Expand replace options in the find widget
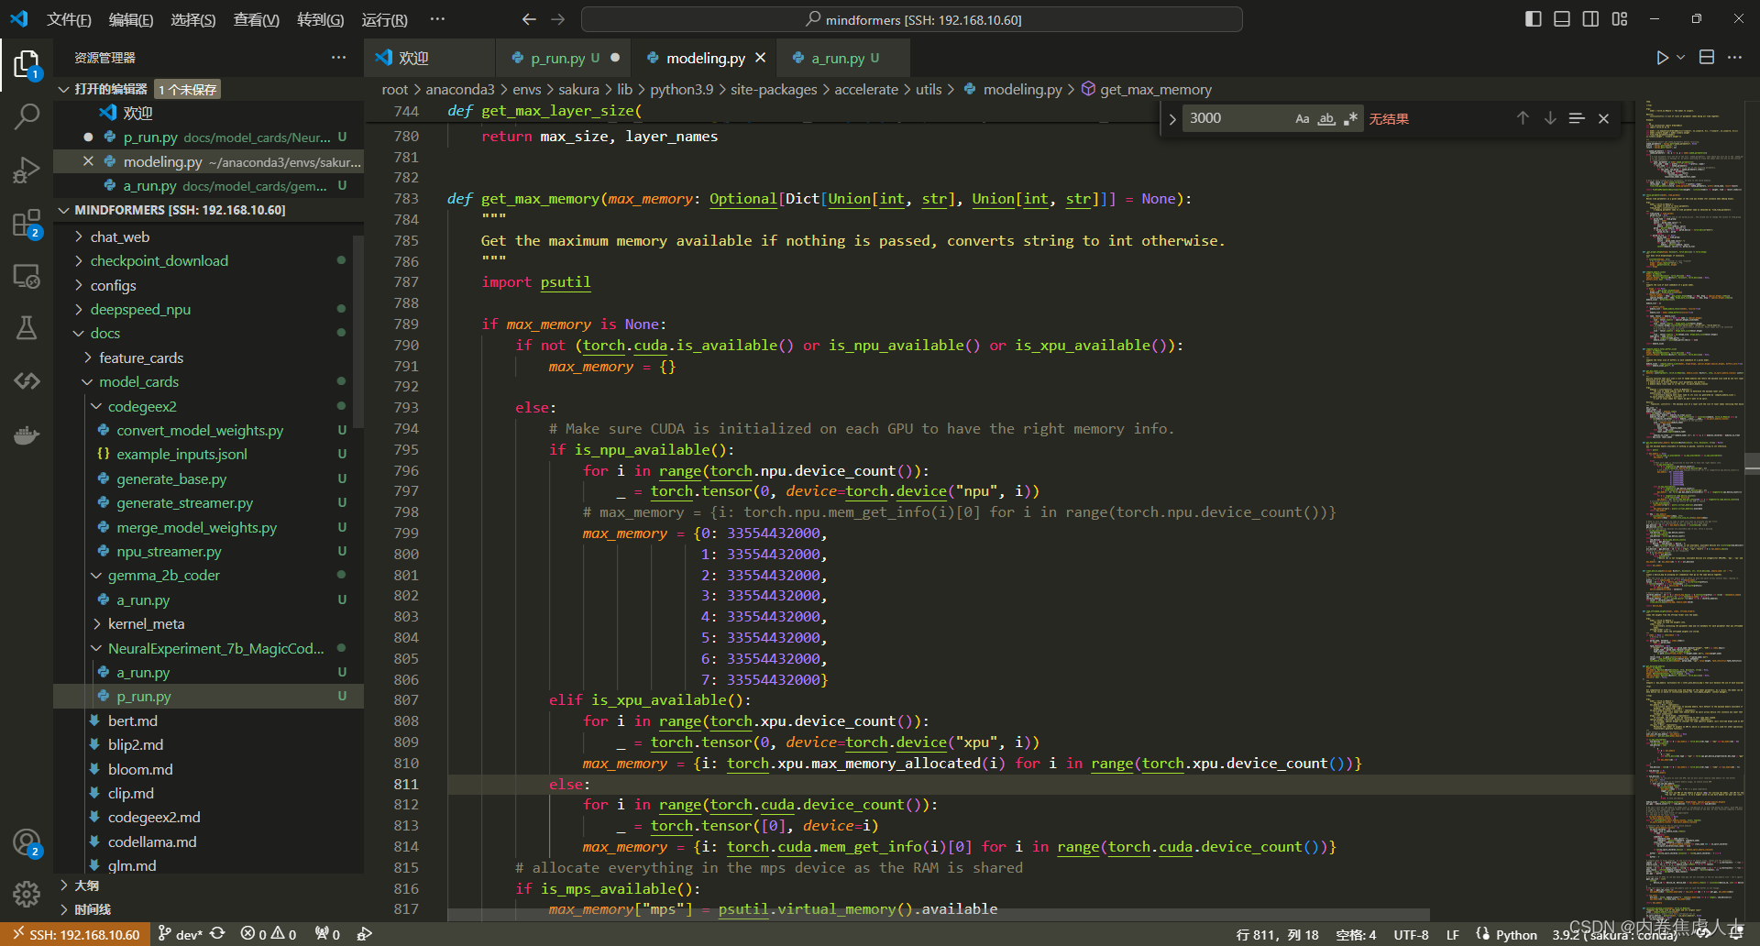Viewport: 1760px width, 946px height. [1172, 118]
